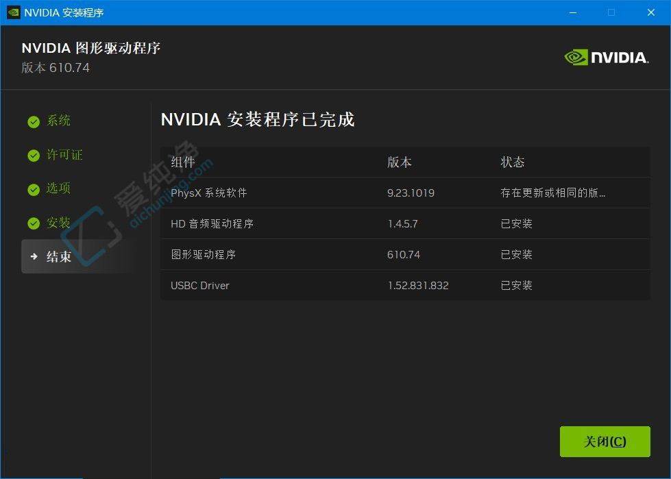Click the header title NVIDIA 图形驱动程序
671x479 pixels.
(x=91, y=48)
